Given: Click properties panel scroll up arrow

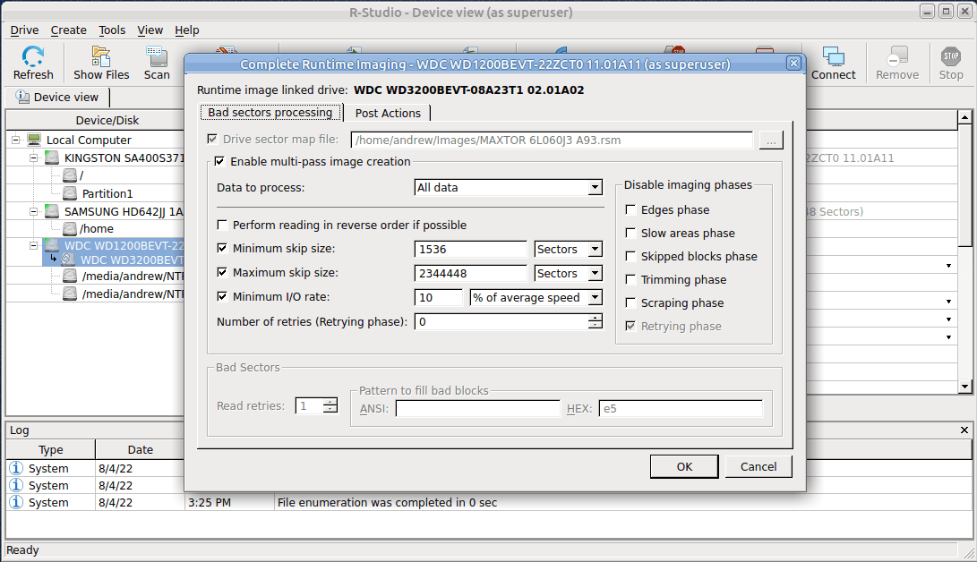Looking at the screenshot, I should click(964, 117).
